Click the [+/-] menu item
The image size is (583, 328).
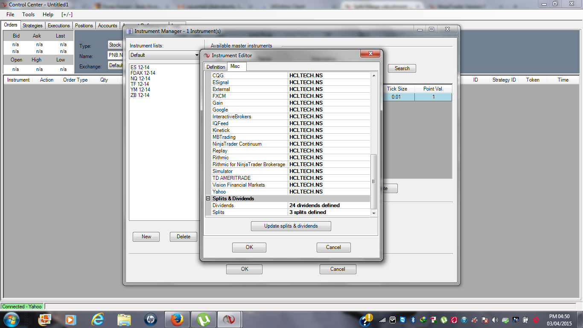click(67, 15)
